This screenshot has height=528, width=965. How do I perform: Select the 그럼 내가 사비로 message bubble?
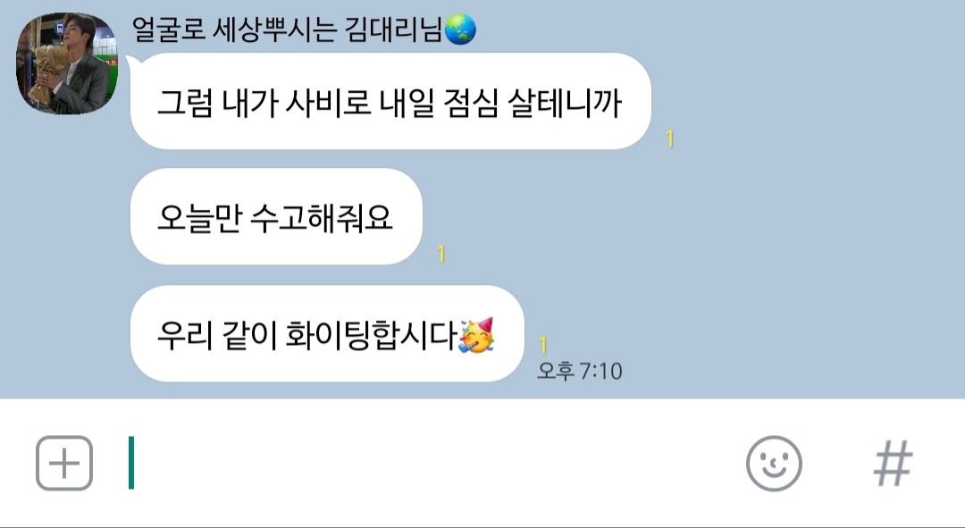[390, 101]
